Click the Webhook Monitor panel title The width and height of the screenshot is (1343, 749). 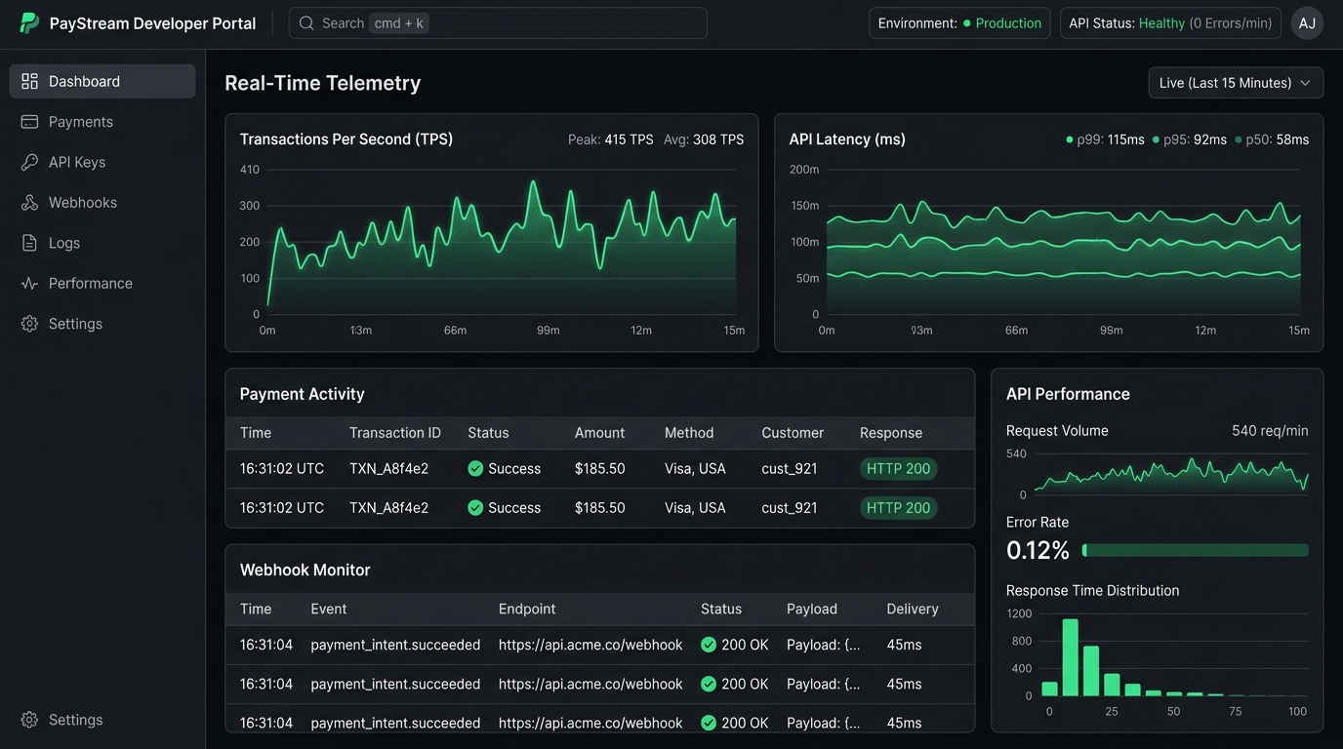pyautogui.click(x=305, y=570)
